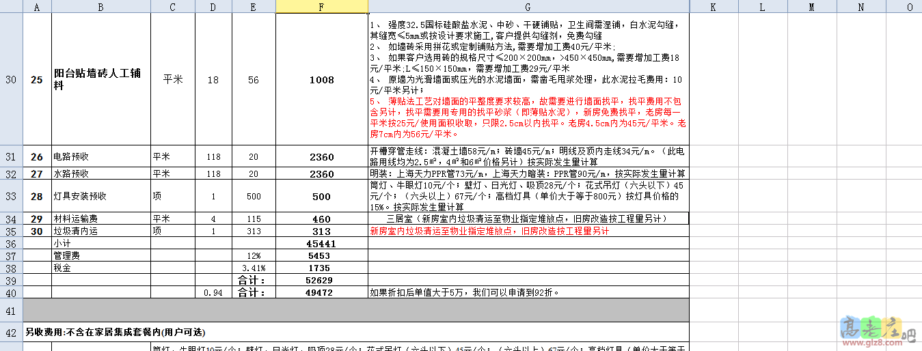Click the highlighted column F header

point(322,6)
